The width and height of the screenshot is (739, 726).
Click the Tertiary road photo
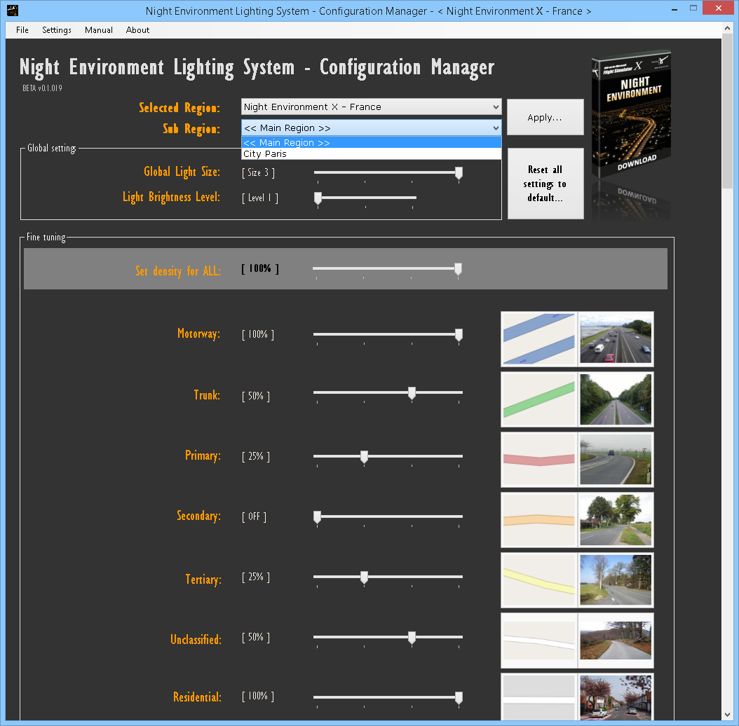616,580
